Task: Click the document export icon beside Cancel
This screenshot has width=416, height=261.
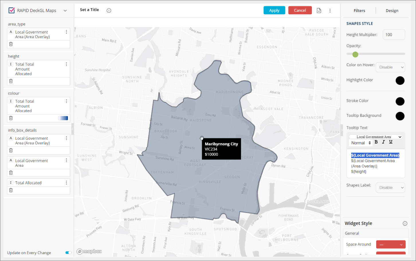Action: coord(319,11)
